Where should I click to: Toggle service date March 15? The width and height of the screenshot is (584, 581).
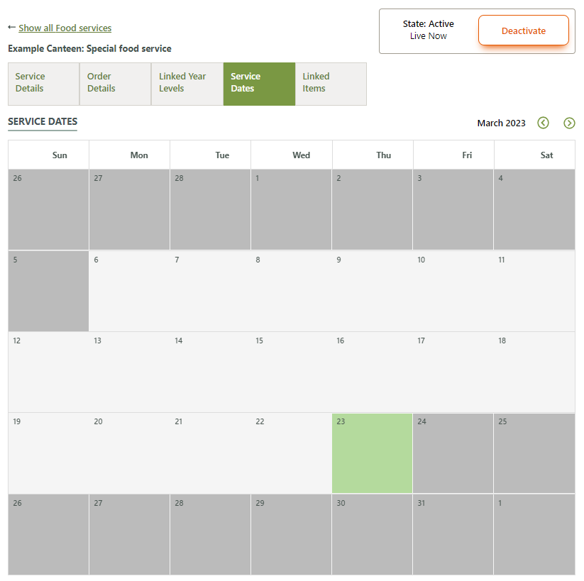click(291, 372)
